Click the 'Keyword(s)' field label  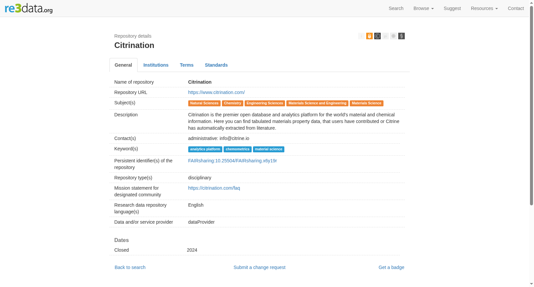pos(126,149)
